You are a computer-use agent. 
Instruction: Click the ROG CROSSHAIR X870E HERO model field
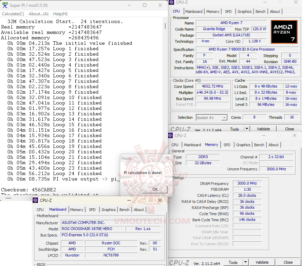tap(93, 229)
